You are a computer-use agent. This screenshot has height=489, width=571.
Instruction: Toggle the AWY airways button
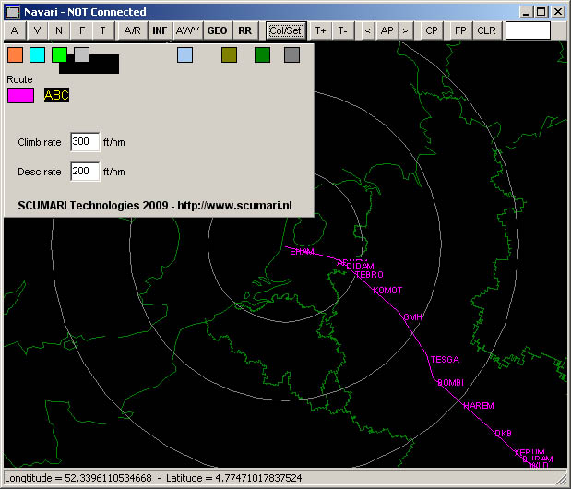tap(187, 30)
